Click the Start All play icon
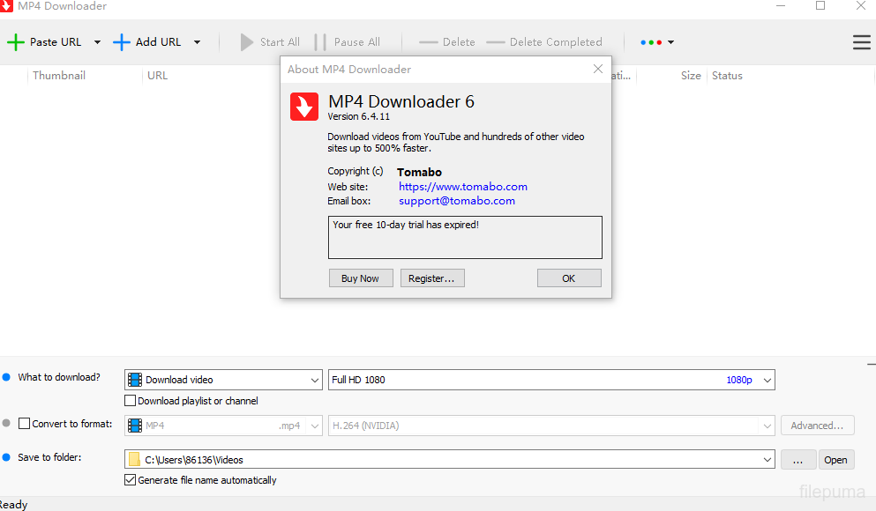Viewport: 876px width, 511px height. point(246,42)
